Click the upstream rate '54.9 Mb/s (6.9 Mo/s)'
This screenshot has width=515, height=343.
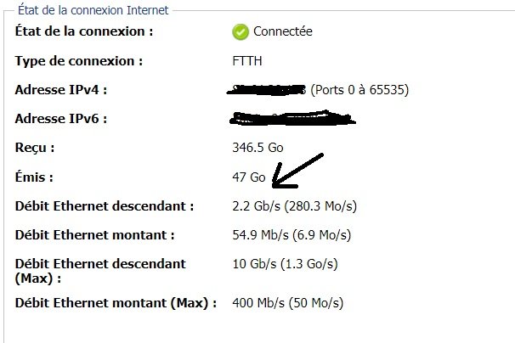[291, 235]
